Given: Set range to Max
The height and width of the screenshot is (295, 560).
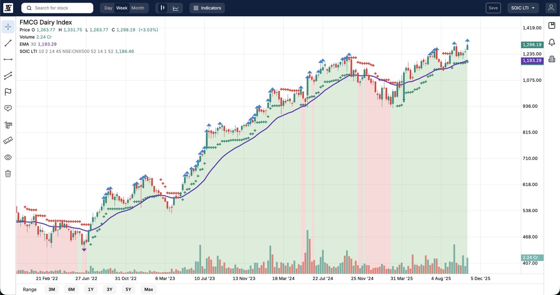Looking at the screenshot, I should (x=148, y=289).
